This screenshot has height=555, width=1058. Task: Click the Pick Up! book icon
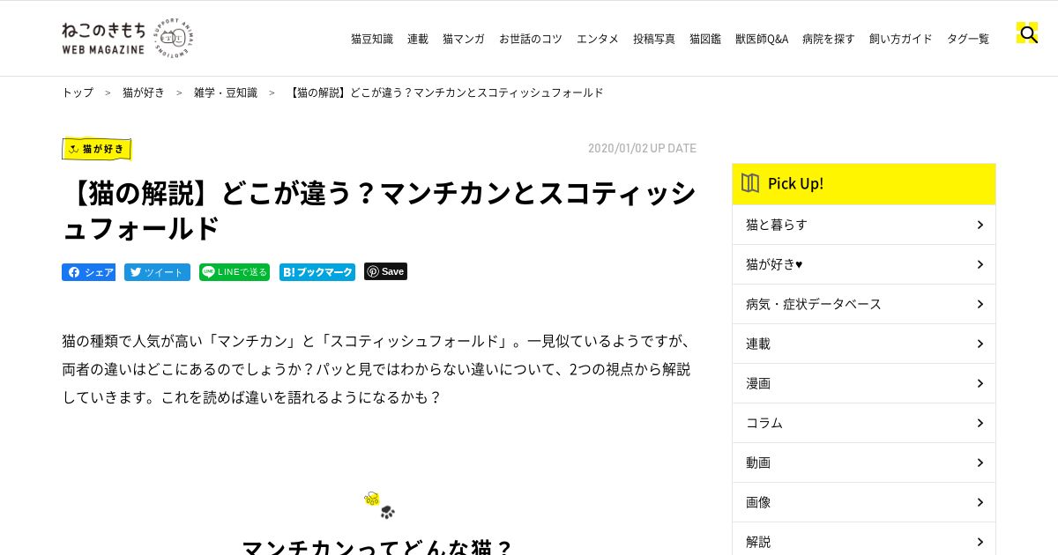click(x=750, y=183)
